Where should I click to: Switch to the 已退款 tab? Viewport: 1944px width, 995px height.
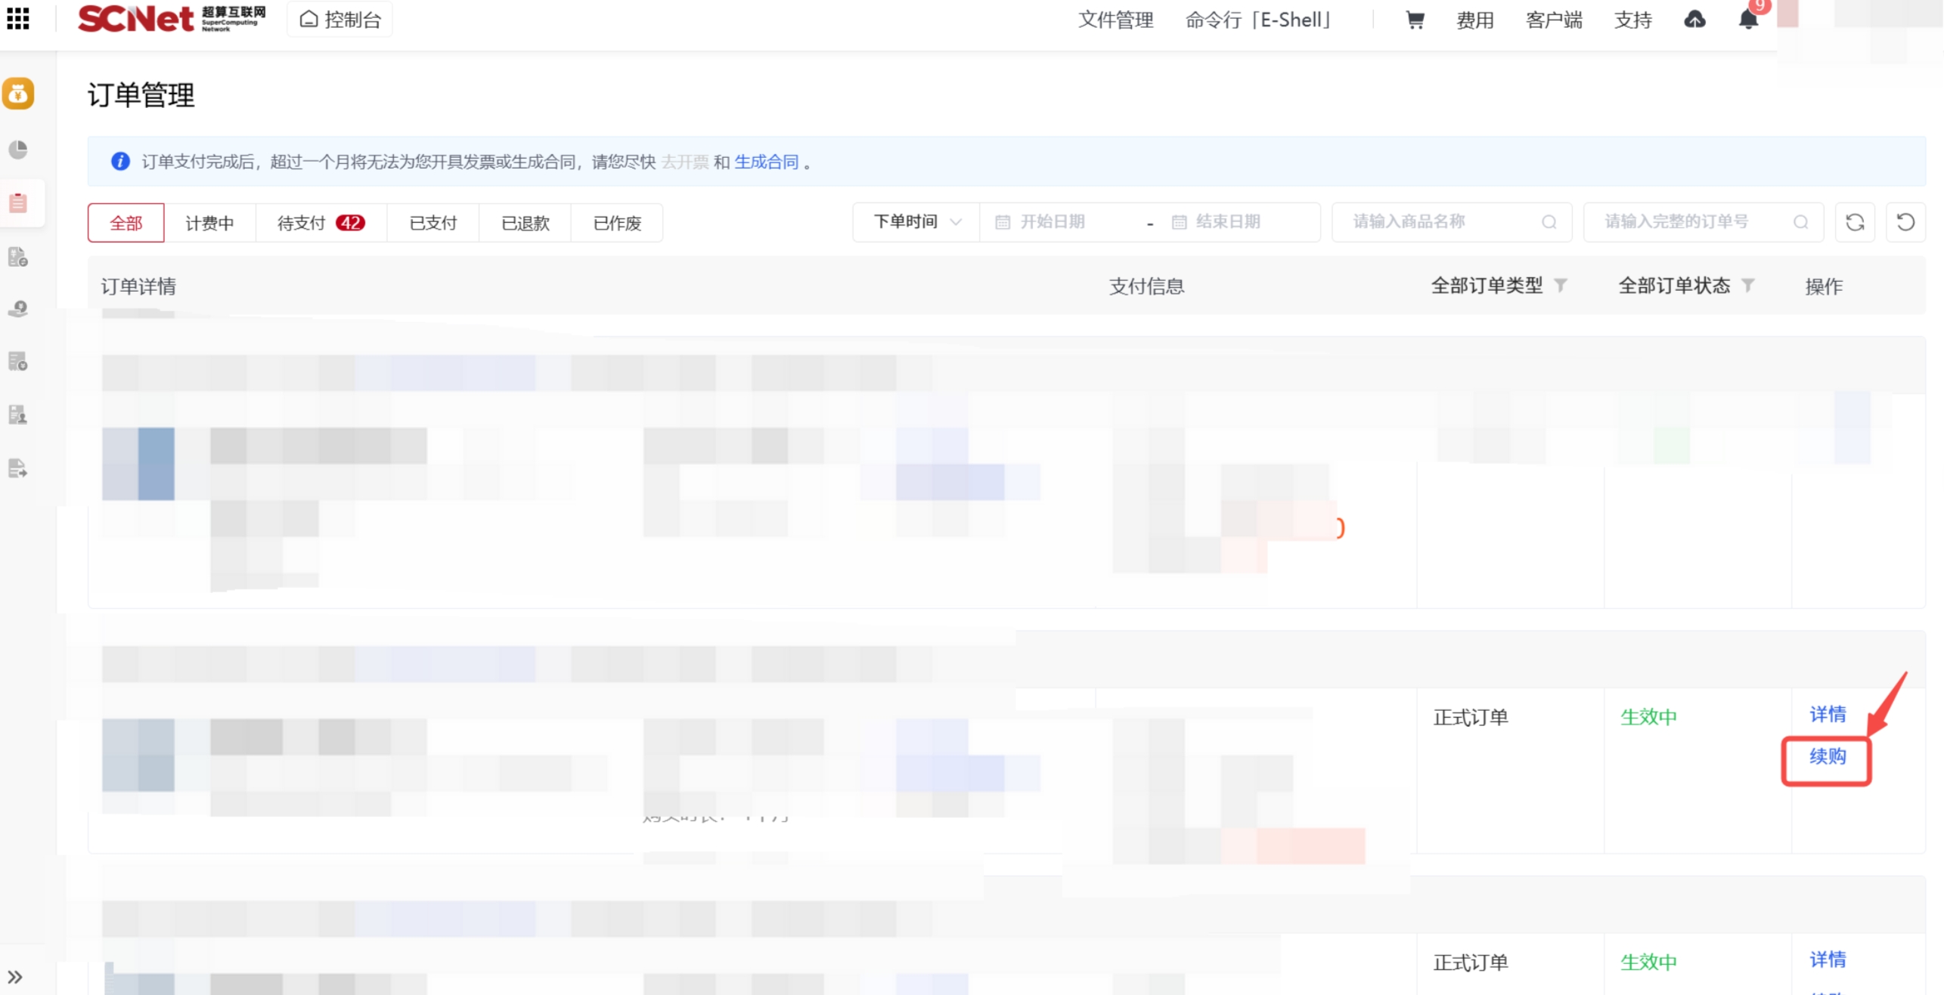click(x=525, y=223)
